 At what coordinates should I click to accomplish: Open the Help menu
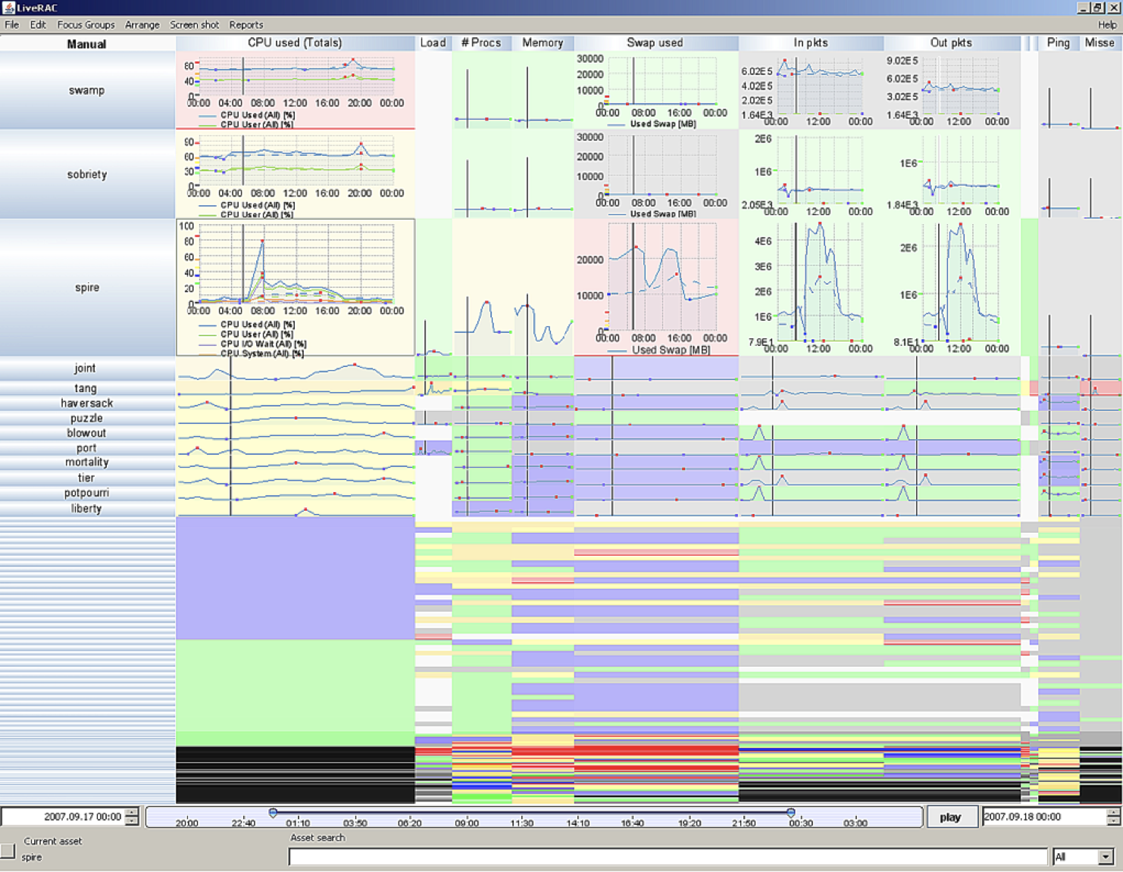(x=1107, y=24)
